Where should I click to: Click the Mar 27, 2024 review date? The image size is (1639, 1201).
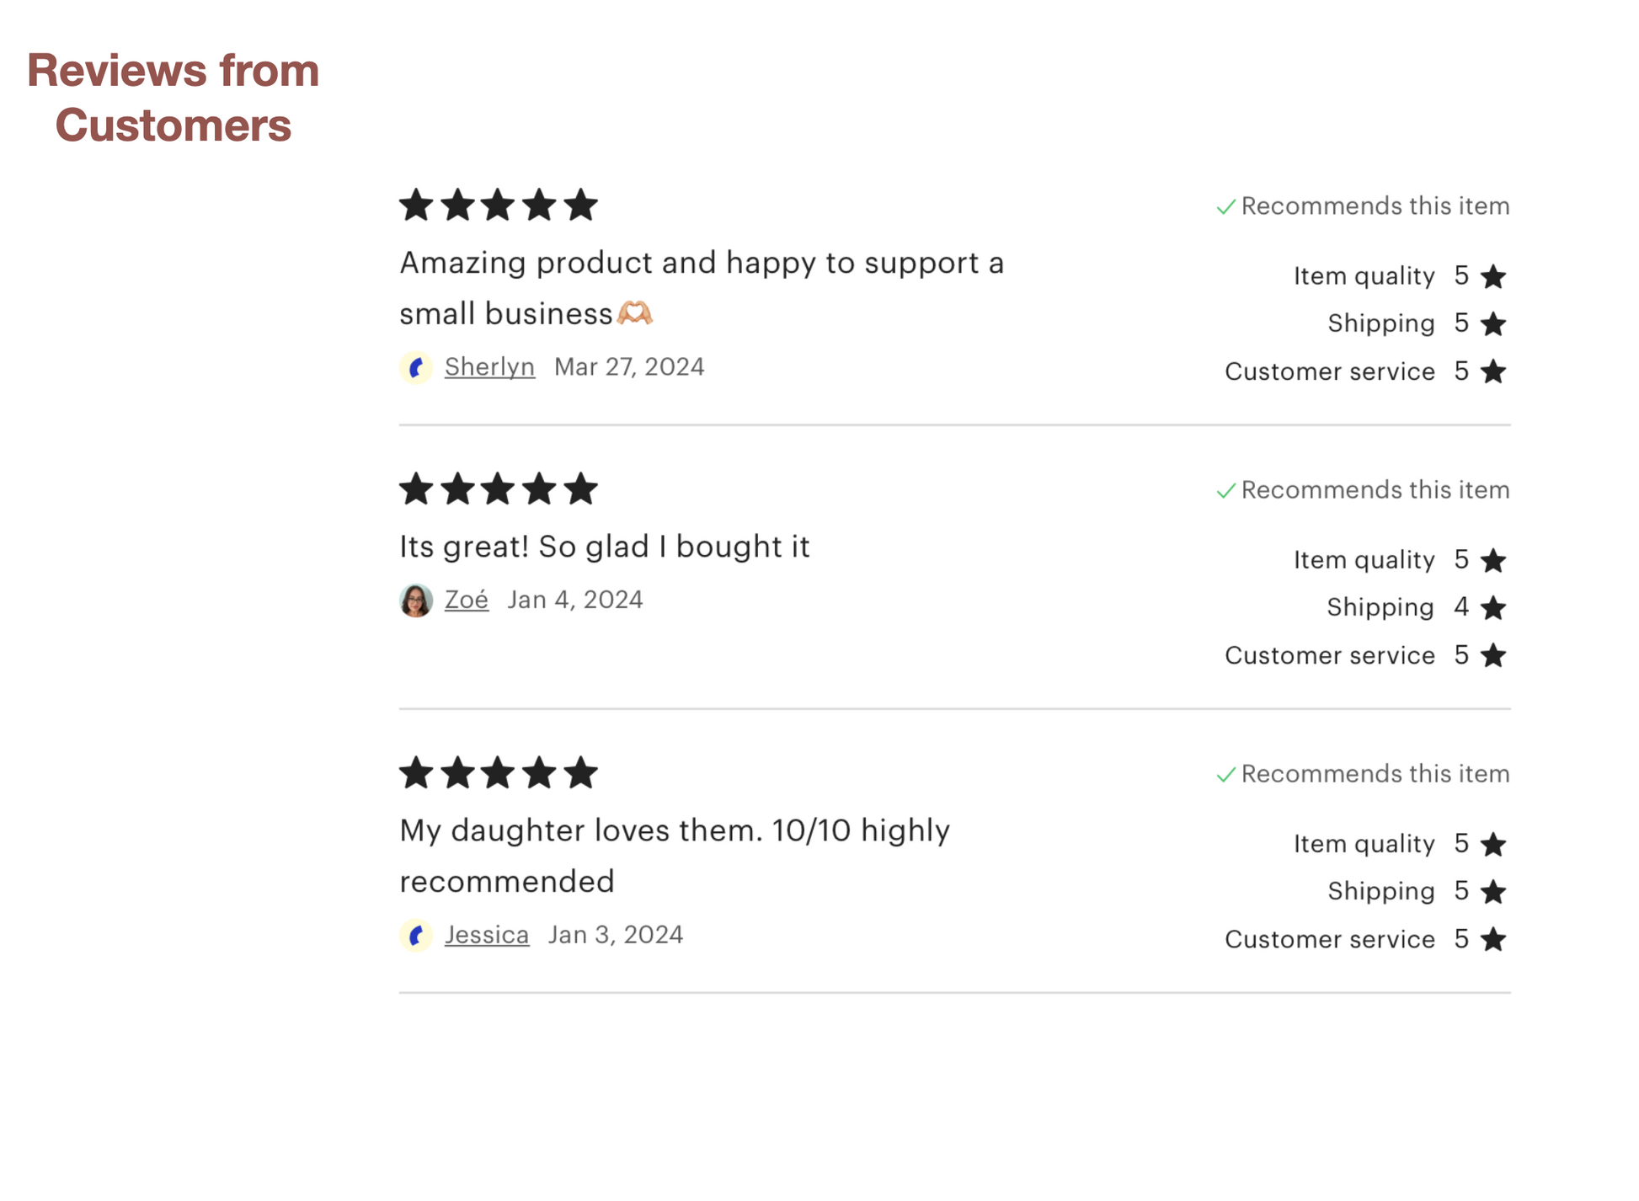click(x=629, y=367)
